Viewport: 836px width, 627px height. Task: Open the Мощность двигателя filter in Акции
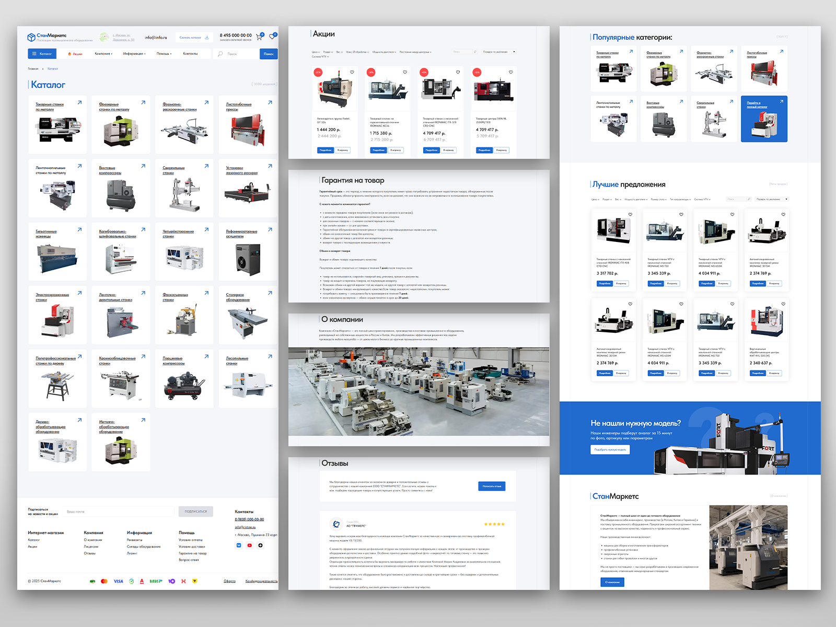[384, 52]
